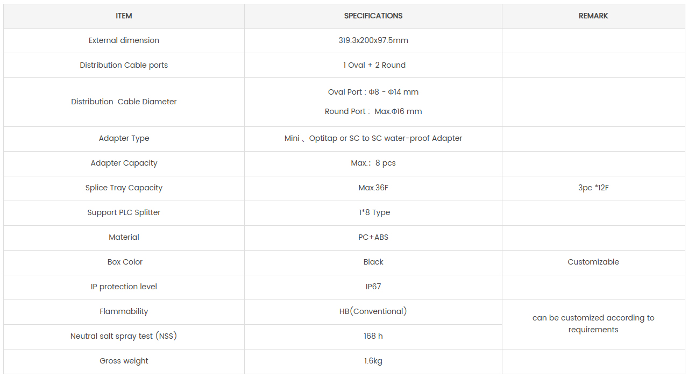Click the SPECIFICATIONS column header
This screenshot has width=688, height=378.
[x=373, y=16]
